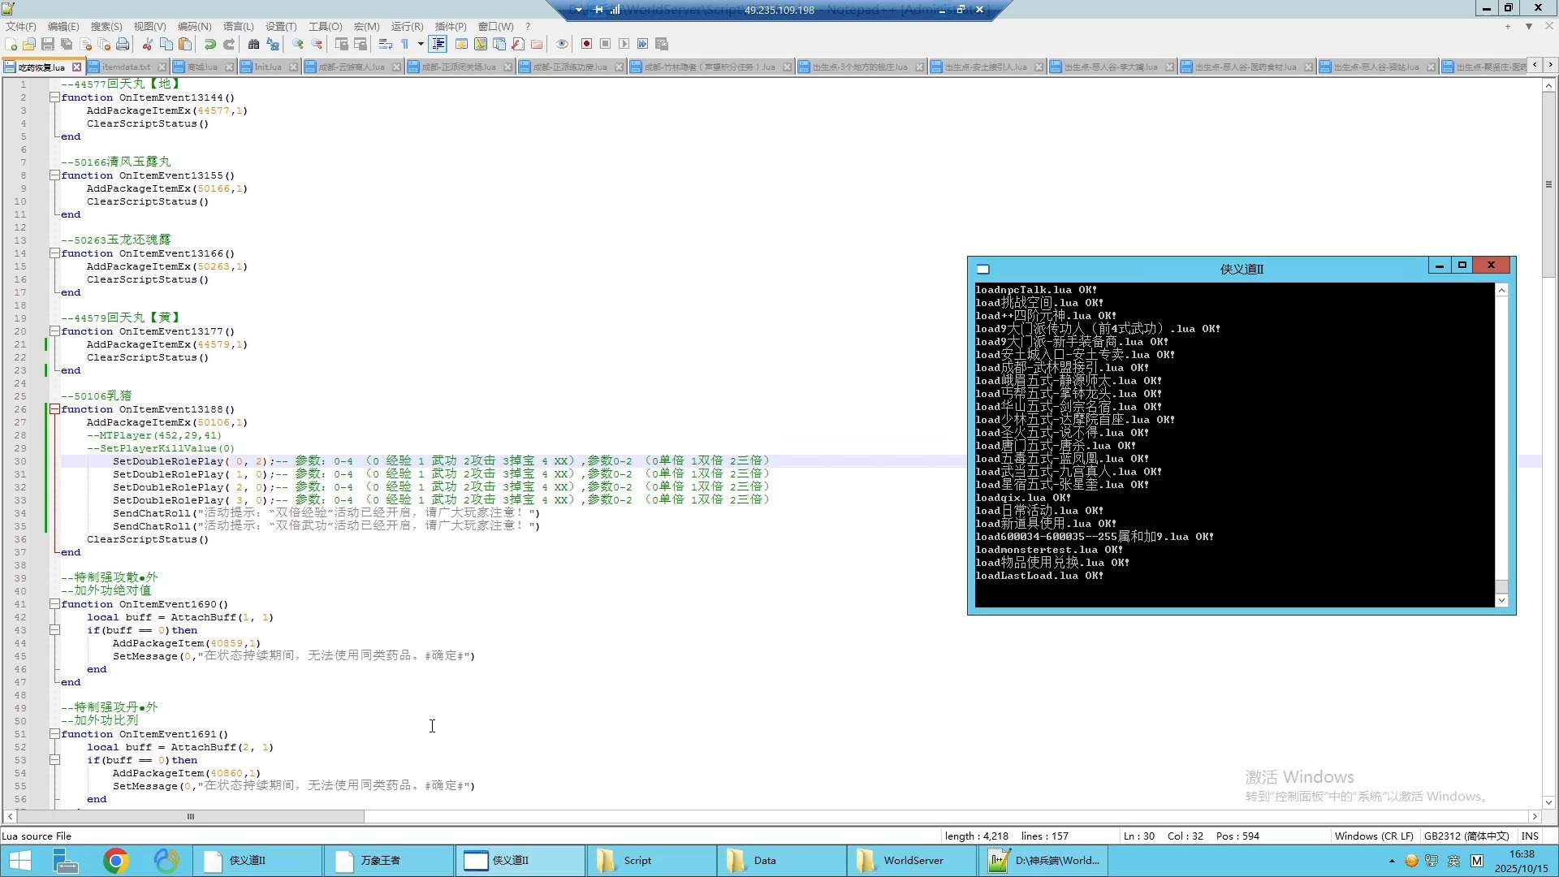Close the 吃药恢复.lua tab
Image resolution: width=1559 pixels, height=877 pixels.
[76, 67]
